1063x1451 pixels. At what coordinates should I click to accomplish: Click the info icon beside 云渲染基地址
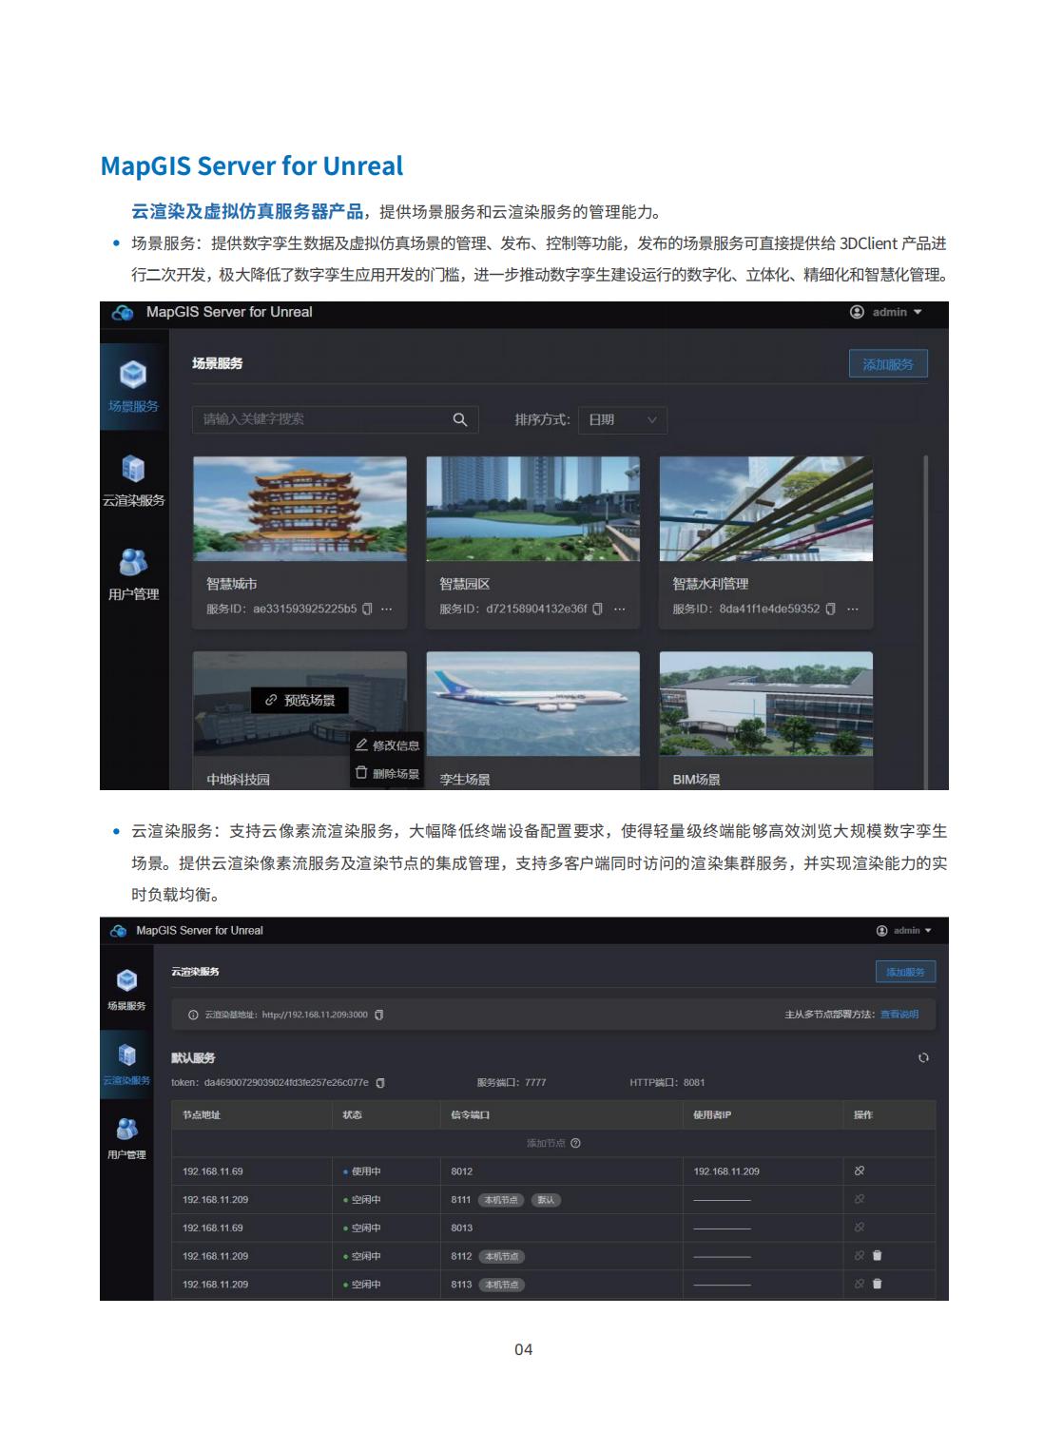point(193,1015)
